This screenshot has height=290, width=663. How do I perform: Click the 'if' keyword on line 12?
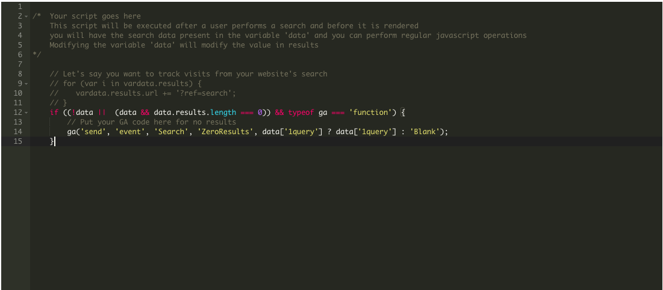click(54, 113)
